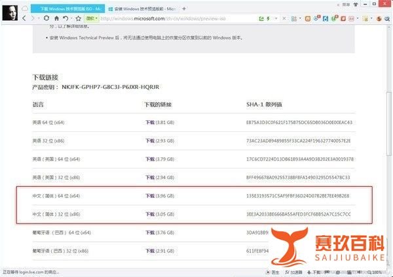Click the SHA-1 散列值 column header

[264, 105]
